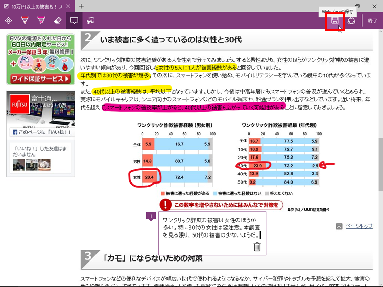
Task: Choose the Eraser tool
Action: [57, 21]
